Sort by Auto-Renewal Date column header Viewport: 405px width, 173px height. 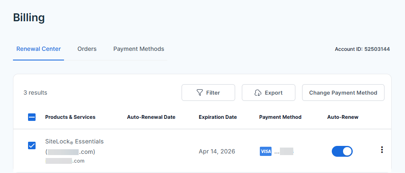151,117
